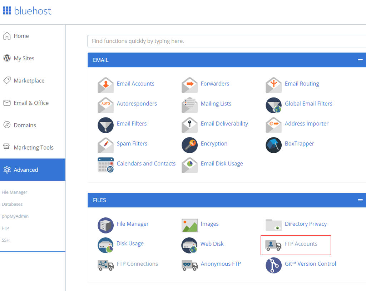Open the Global Email Filters text link
This screenshot has height=291, width=366.
pyautogui.click(x=308, y=104)
